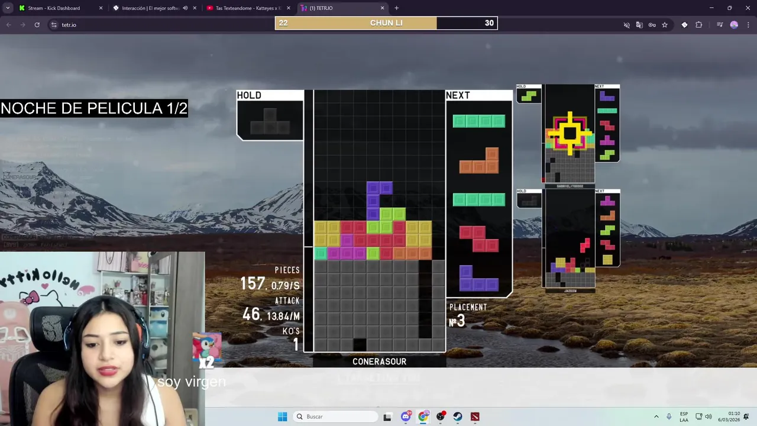Open network settings from the tray
This screenshot has width=757, height=426.
(699, 417)
